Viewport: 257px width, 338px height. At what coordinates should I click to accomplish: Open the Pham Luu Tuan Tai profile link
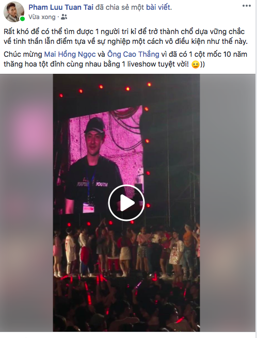point(61,7)
